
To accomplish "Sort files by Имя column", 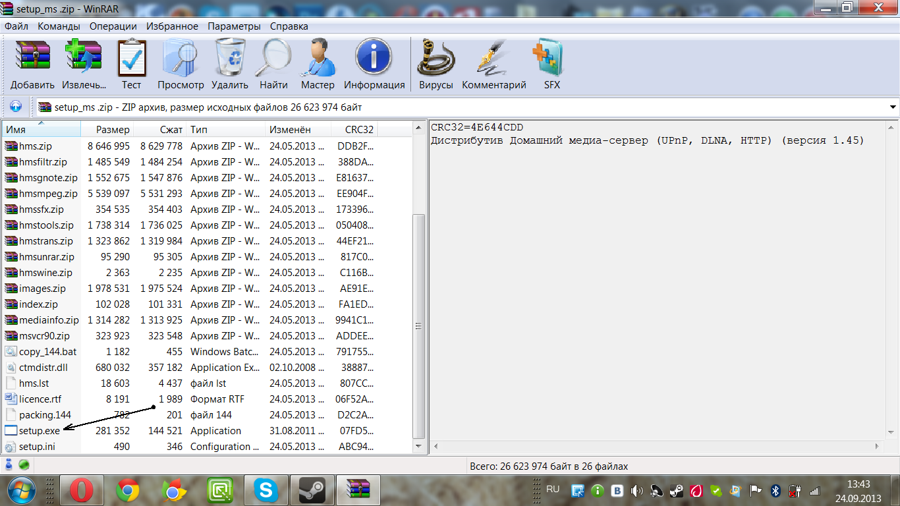I will 41,130.
